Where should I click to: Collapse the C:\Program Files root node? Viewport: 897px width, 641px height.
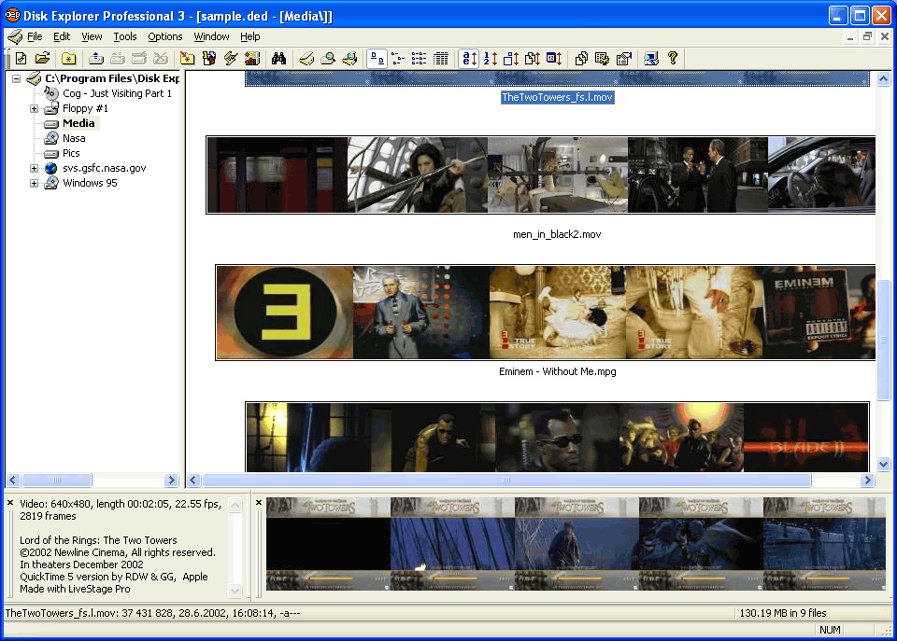point(16,78)
